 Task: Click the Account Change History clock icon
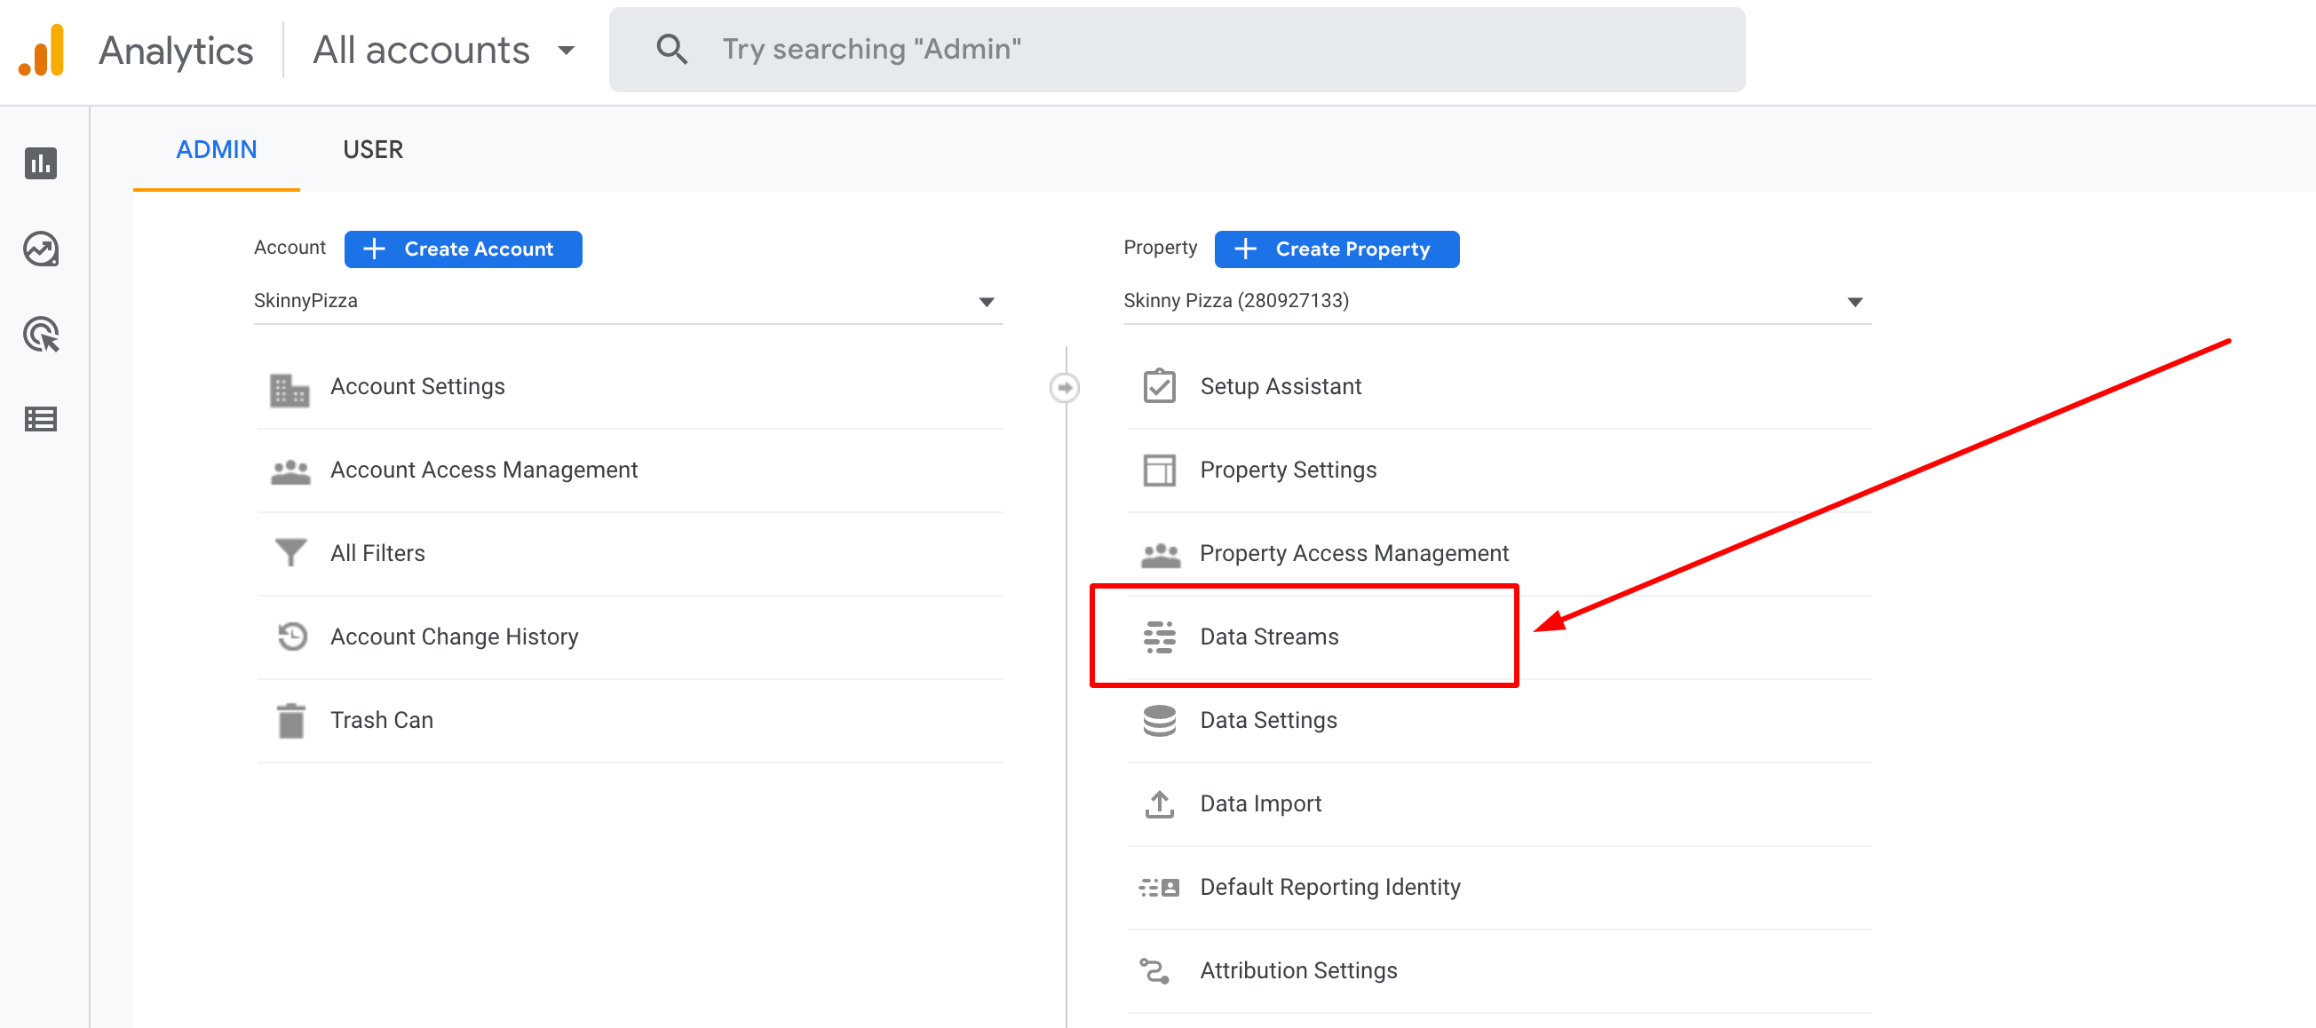click(292, 637)
